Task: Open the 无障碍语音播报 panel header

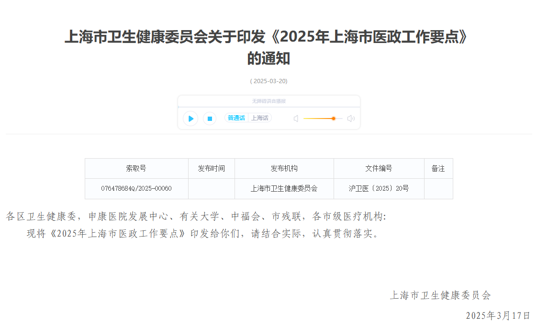Action: click(x=268, y=101)
